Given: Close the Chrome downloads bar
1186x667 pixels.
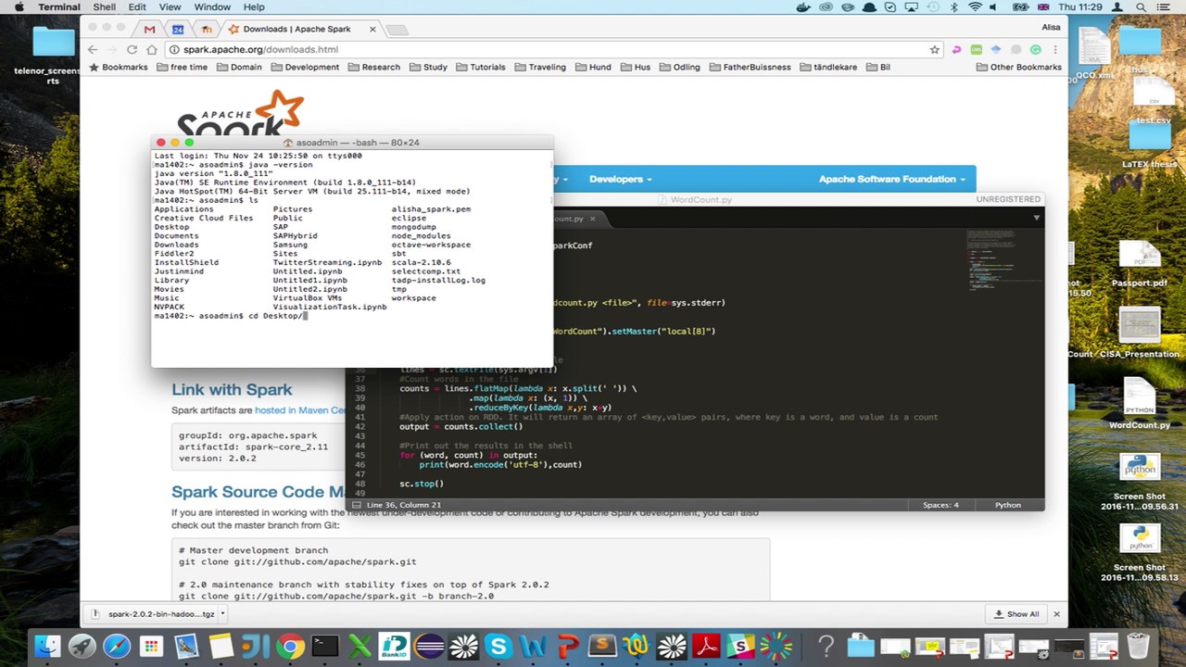Looking at the screenshot, I should coord(1056,613).
